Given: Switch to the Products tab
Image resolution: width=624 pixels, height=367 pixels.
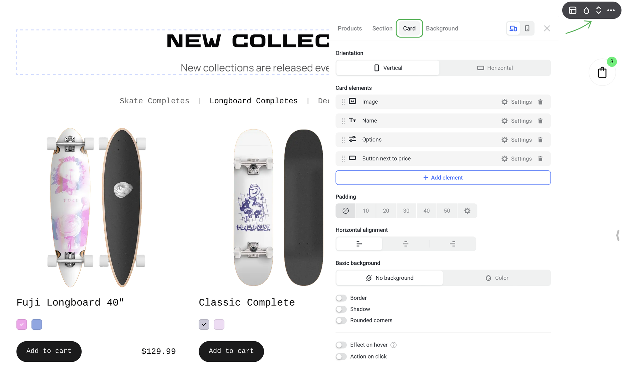Looking at the screenshot, I should pos(350,29).
